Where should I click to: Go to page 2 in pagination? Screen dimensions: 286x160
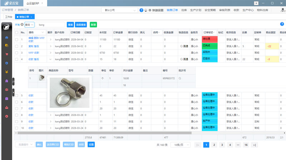pyautogui.click(x=214, y=145)
